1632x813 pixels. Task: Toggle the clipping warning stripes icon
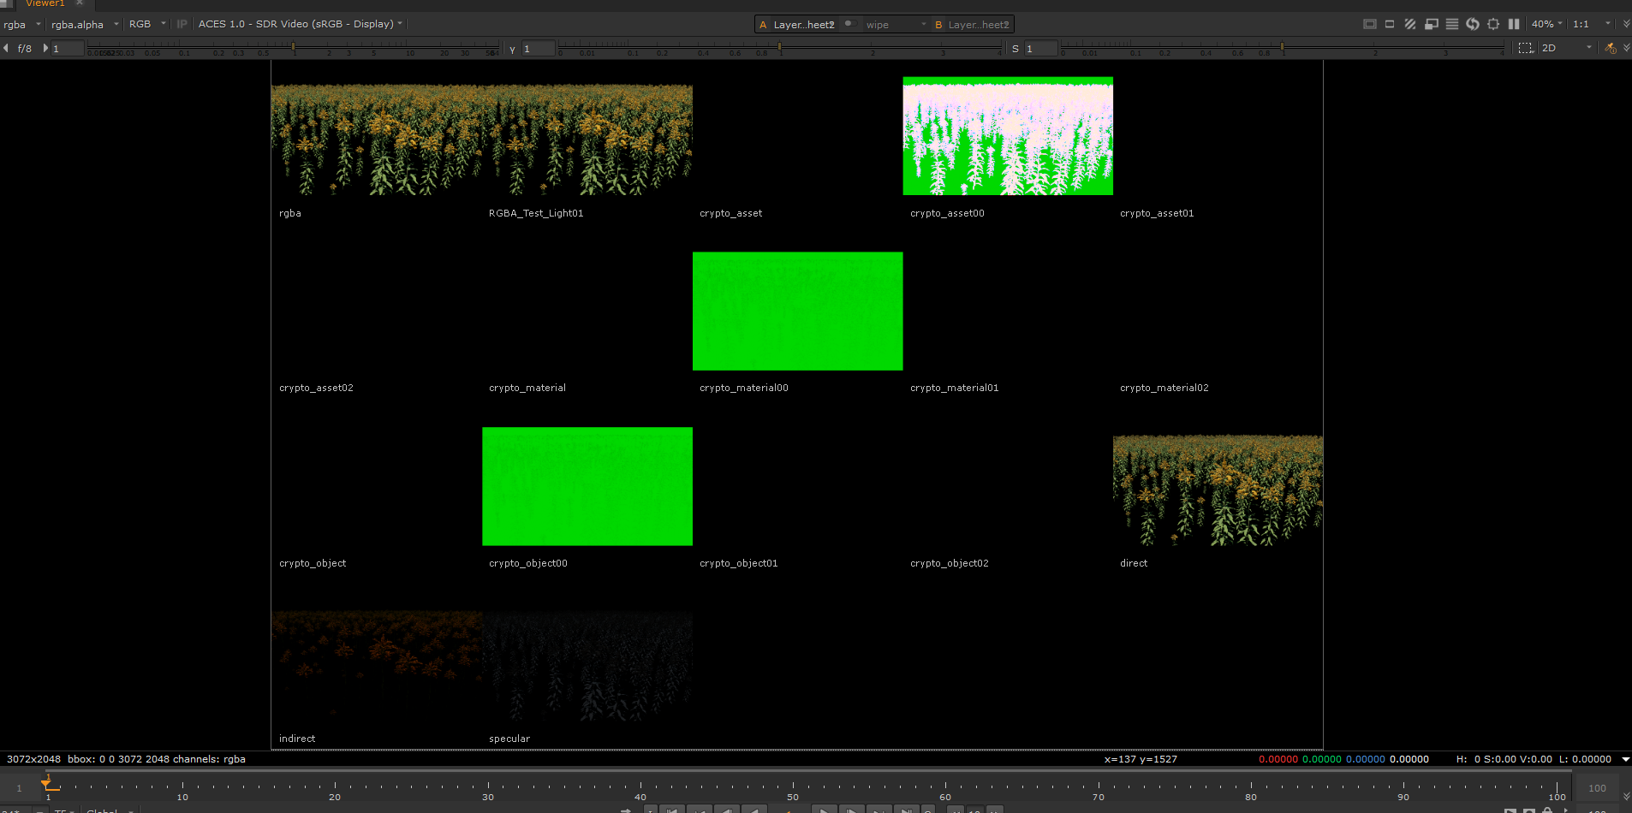pyautogui.click(x=1409, y=24)
